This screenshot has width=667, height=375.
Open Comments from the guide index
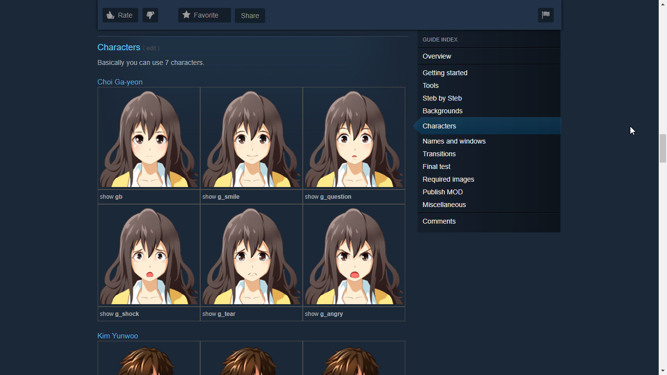pos(439,221)
